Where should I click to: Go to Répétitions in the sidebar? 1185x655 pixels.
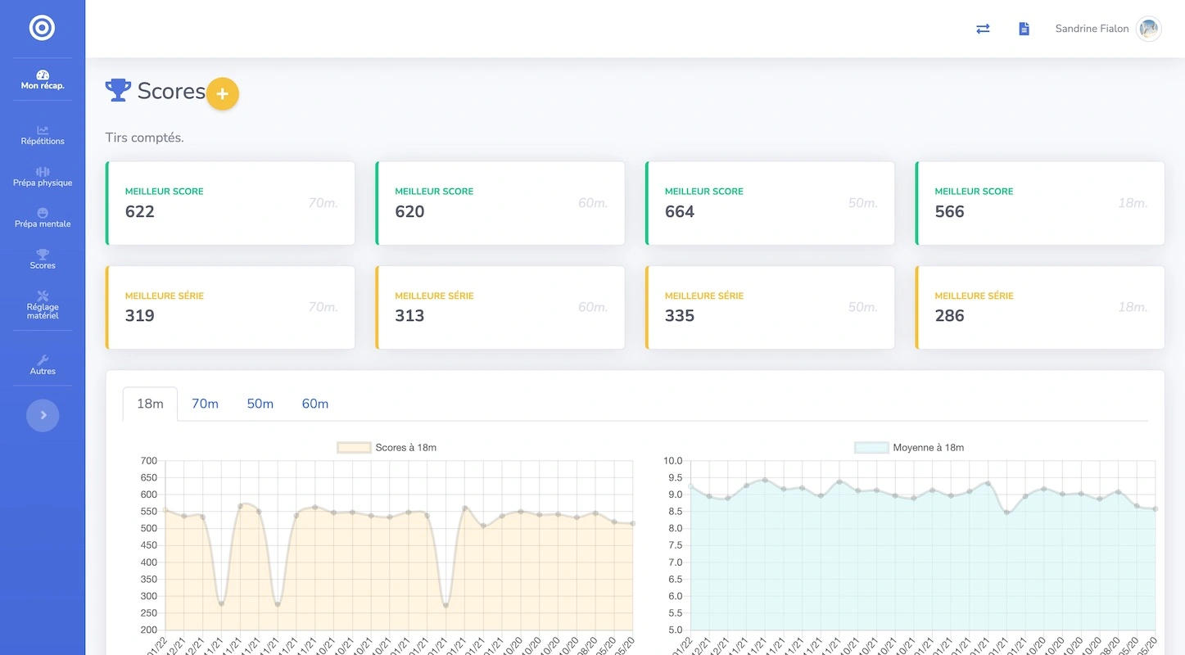pyautogui.click(x=43, y=135)
